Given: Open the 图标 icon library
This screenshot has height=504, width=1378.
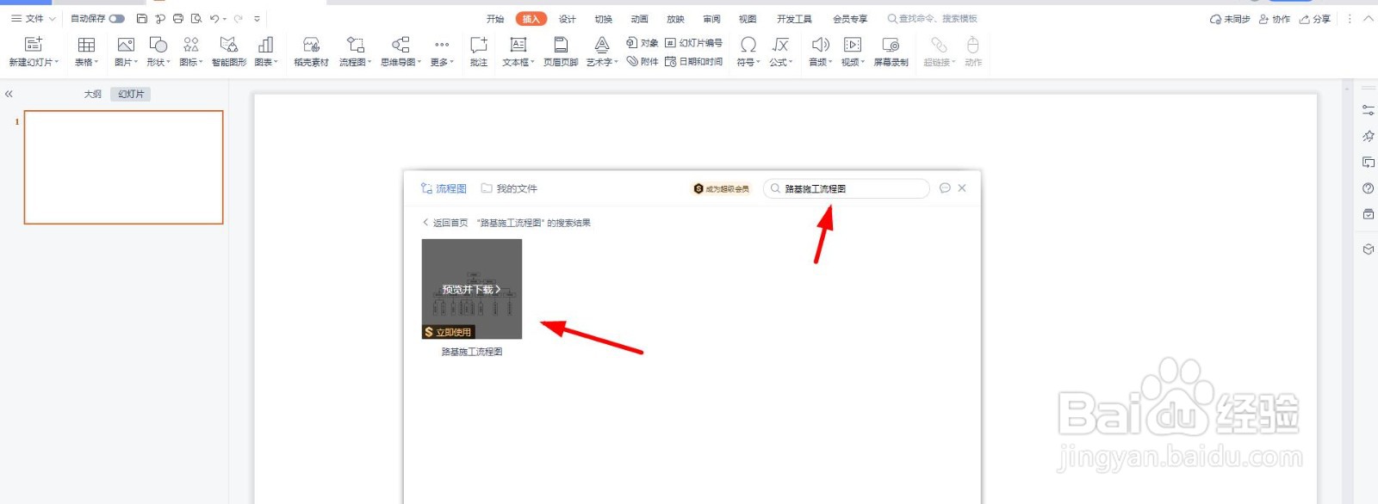Looking at the screenshot, I should click(x=190, y=51).
